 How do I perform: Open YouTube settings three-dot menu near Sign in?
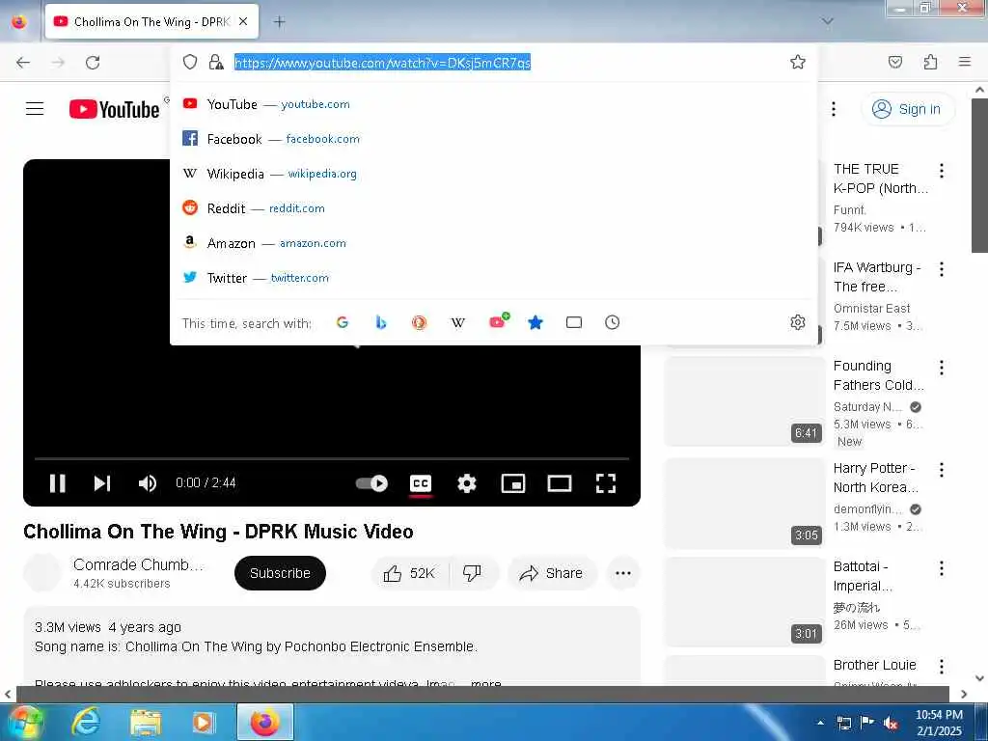pos(834,109)
